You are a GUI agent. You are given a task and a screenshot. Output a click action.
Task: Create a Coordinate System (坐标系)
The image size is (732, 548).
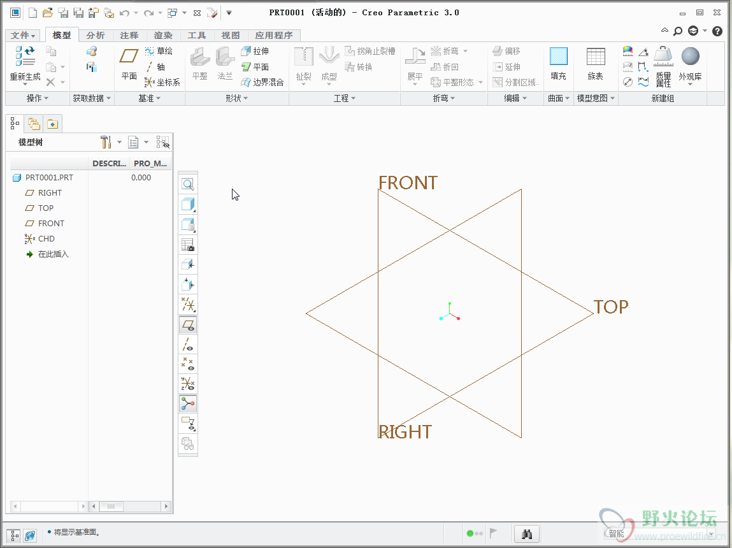click(x=162, y=83)
